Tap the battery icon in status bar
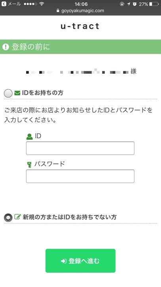 (x=154, y=4)
